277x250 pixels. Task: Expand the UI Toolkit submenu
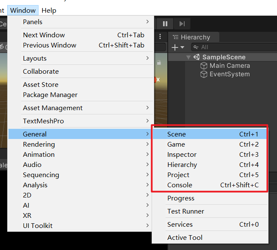[x=80, y=225]
